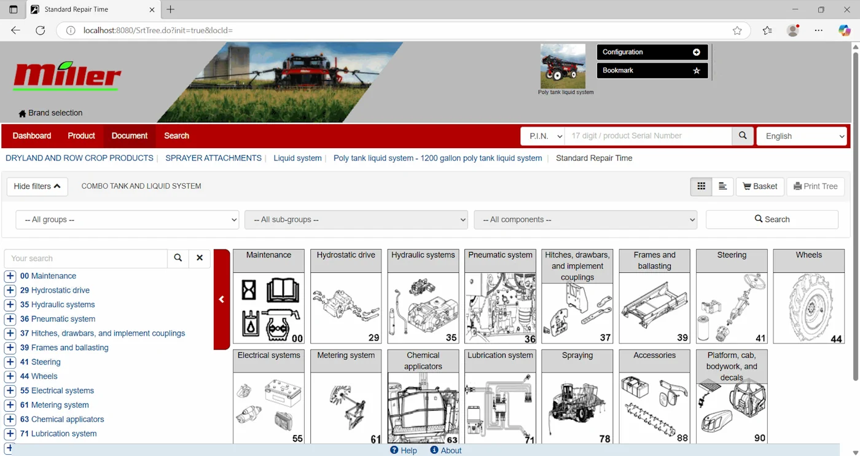The height and width of the screenshot is (456, 860).
Task: Click Brand selection link
Action: click(50, 113)
